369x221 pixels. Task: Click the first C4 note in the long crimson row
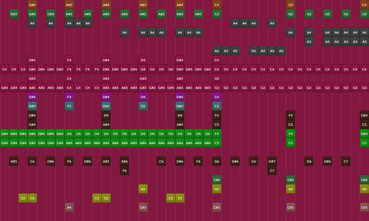point(5,69)
